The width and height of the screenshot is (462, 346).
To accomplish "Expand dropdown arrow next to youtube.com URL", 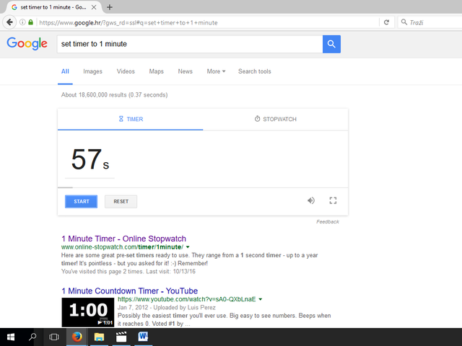I will [261, 300].
